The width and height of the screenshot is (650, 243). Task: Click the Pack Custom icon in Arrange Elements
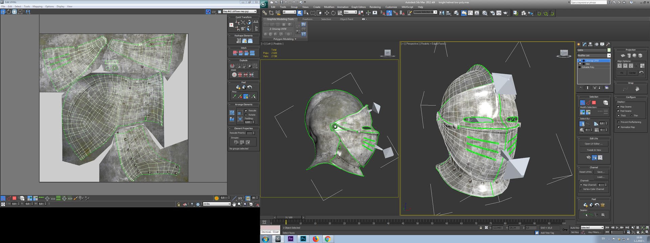click(232, 112)
